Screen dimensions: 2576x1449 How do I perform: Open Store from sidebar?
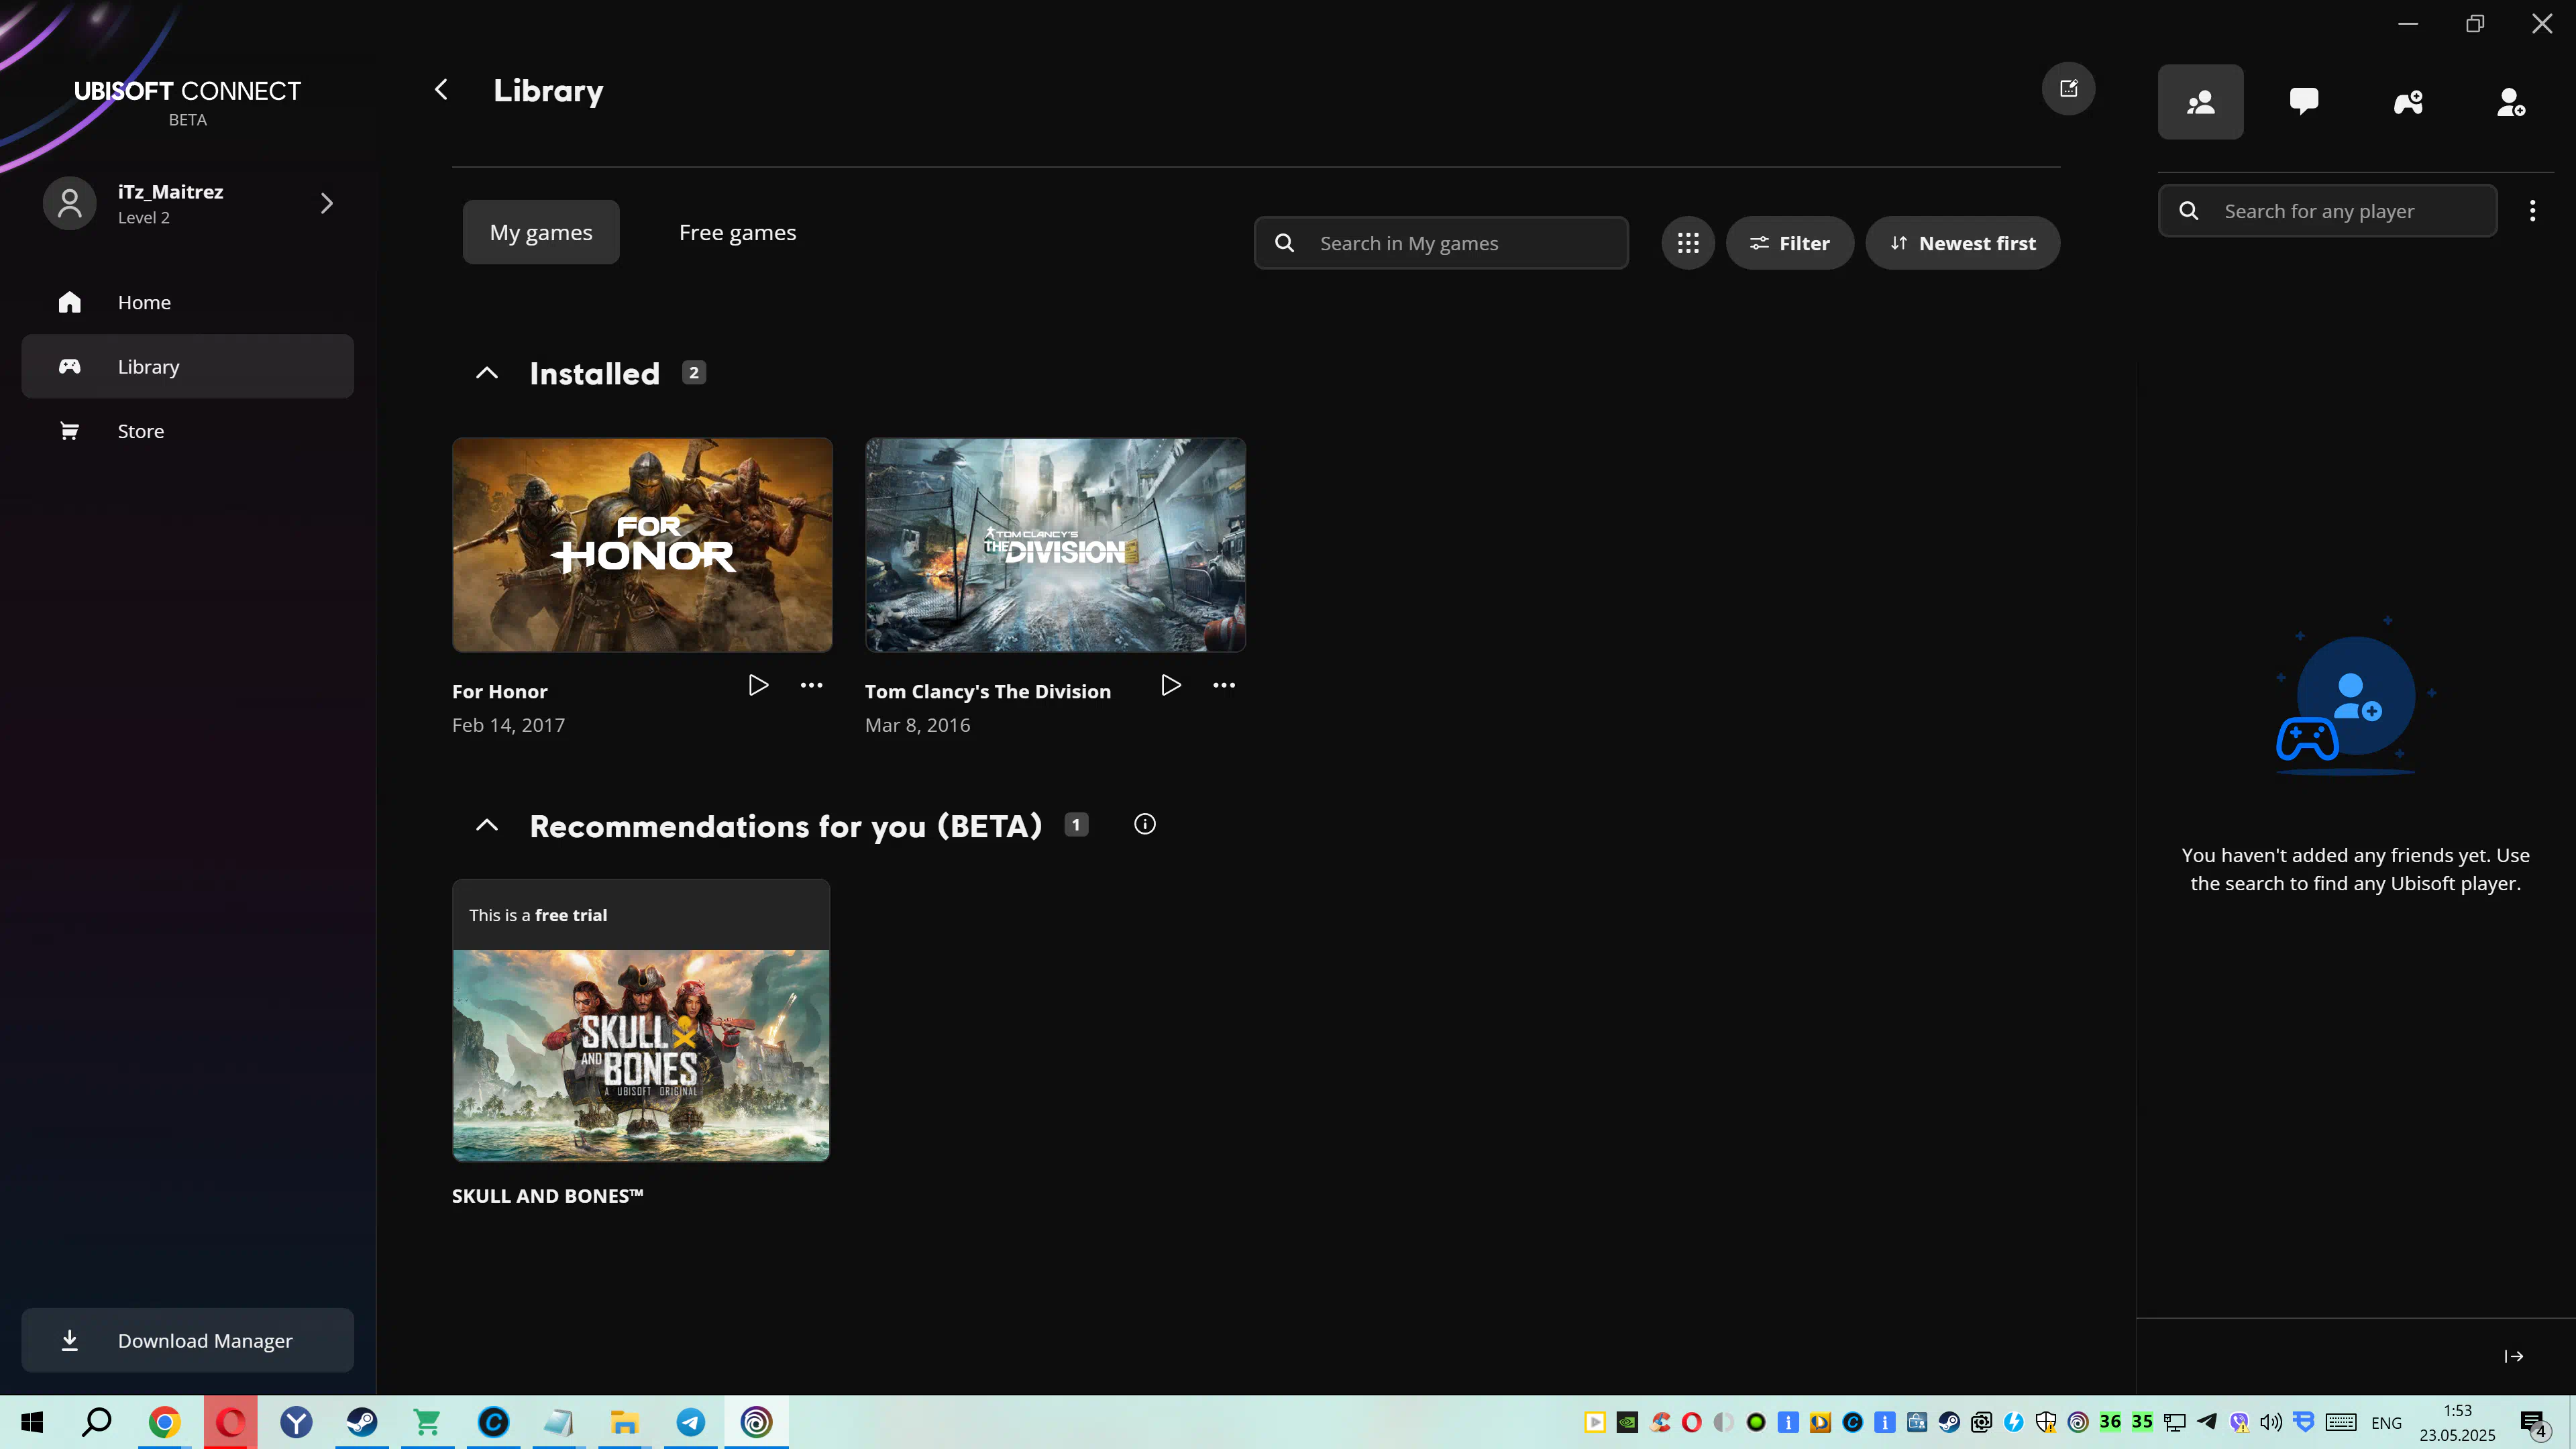pos(187,431)
